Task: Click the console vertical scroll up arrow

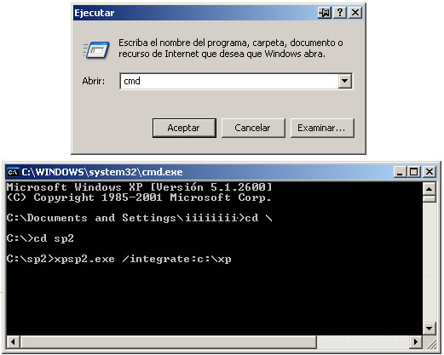Action: [x=430, y=189]
